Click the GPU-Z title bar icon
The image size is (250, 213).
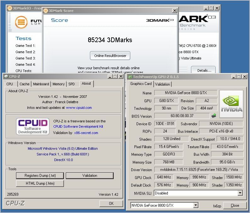click(x=130, y=77)
